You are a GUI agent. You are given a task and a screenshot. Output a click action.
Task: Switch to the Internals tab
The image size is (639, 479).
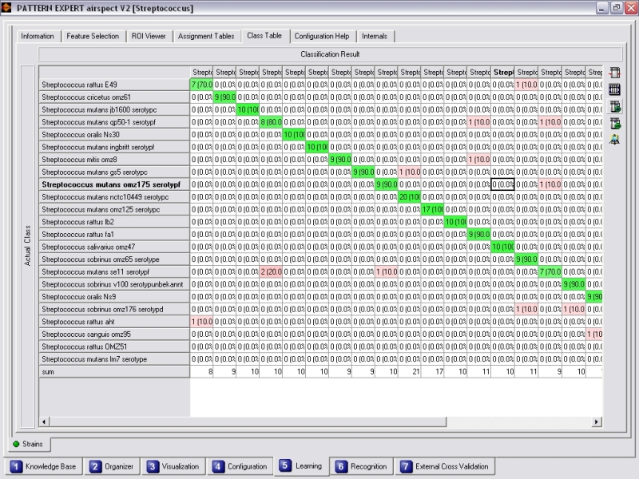[x=375, y=36]
